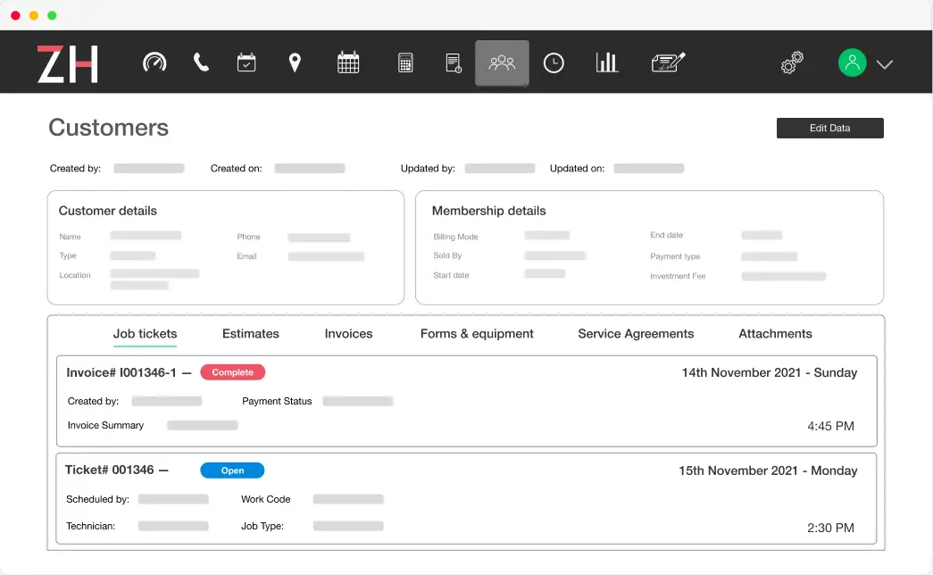Image resolution: width=933 pixels, height=575 pixels.
Task: Open the check signing pen icon
Action: coord(668,62)
